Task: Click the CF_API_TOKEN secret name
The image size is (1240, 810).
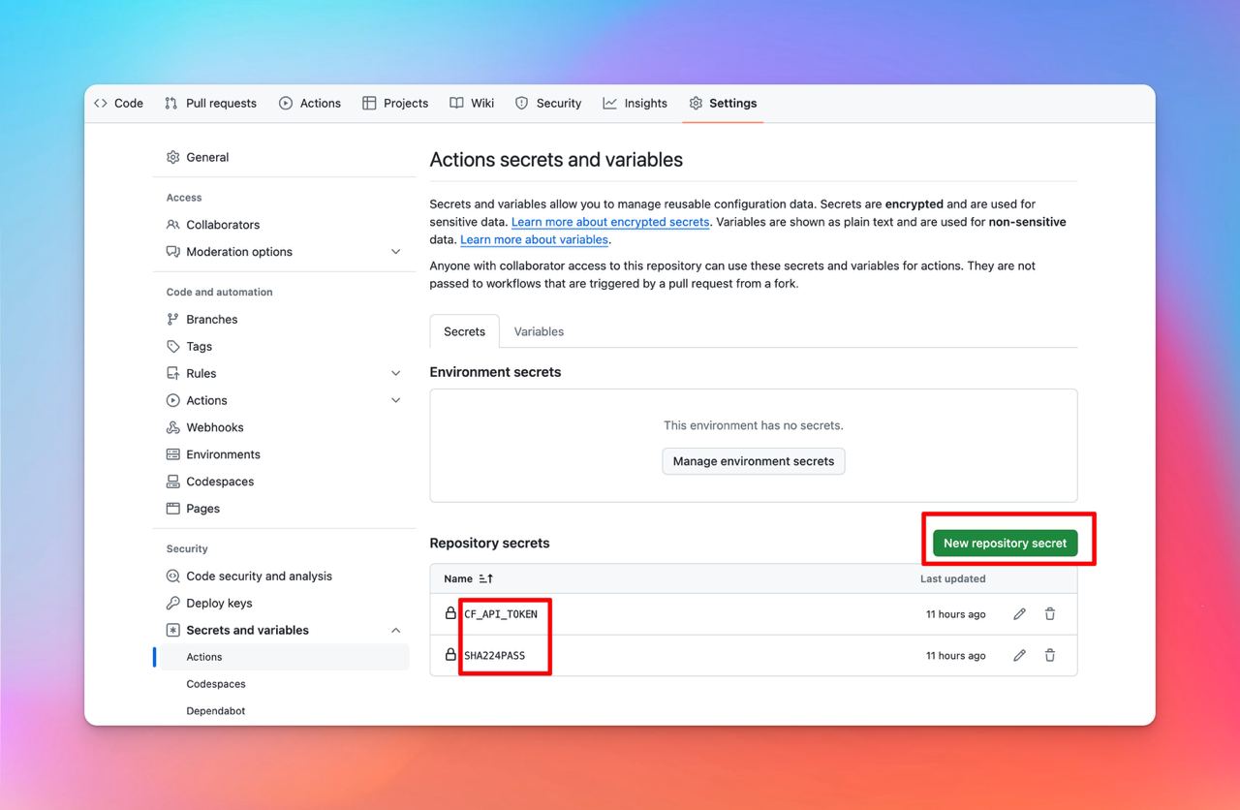Action: tap(501, 614)
